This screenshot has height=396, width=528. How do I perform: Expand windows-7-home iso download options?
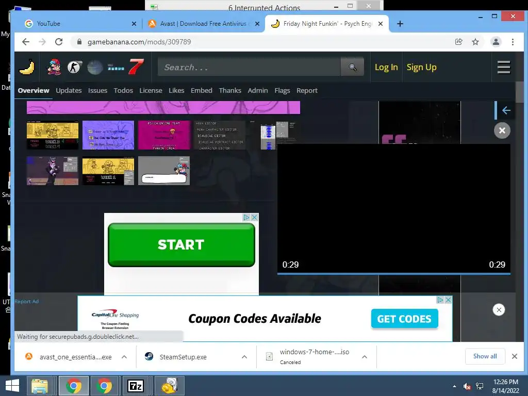(365, 357)
